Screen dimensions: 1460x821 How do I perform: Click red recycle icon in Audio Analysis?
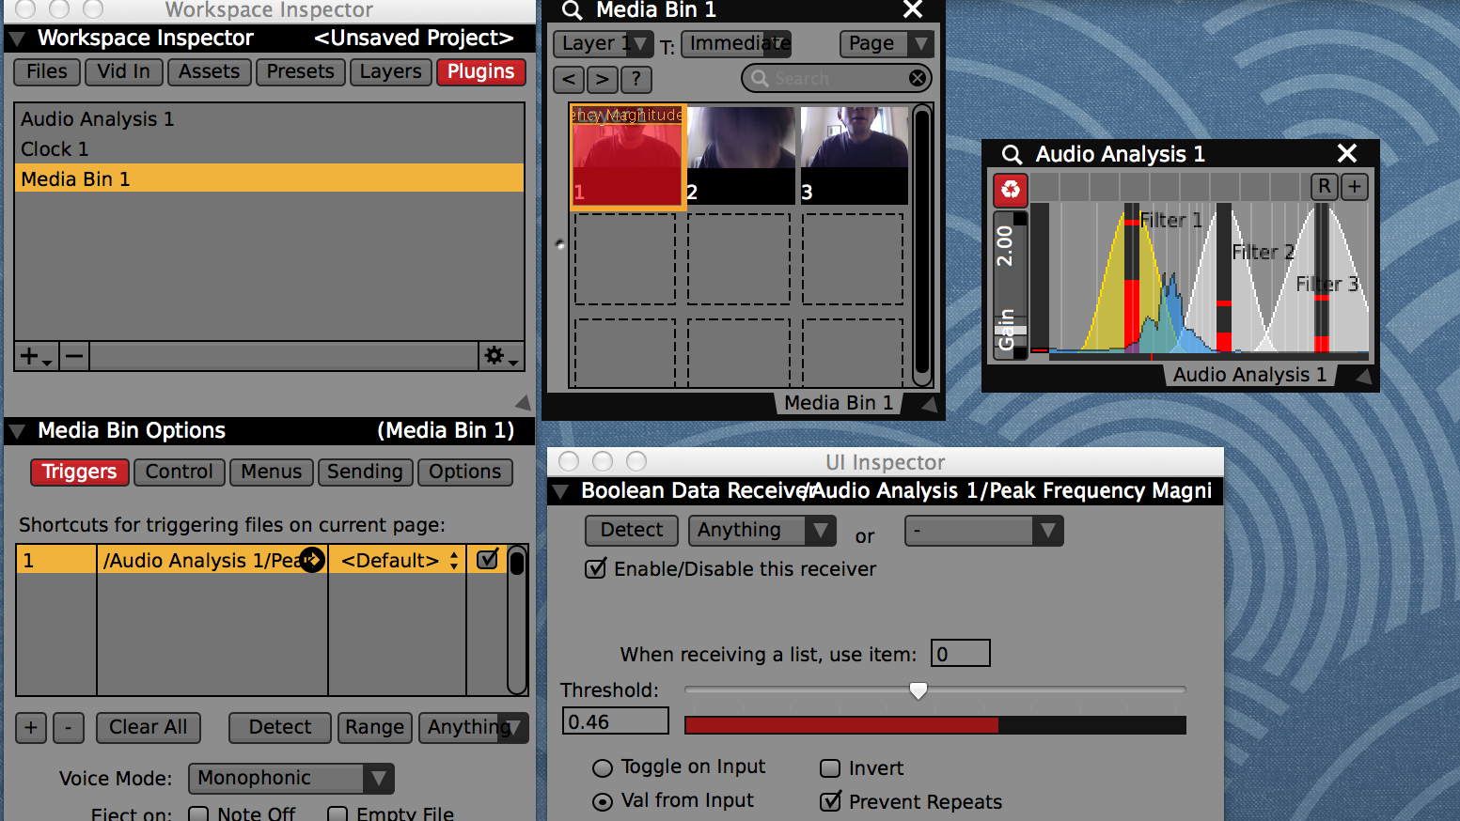pyautogui.click(x=1011, y=190)
